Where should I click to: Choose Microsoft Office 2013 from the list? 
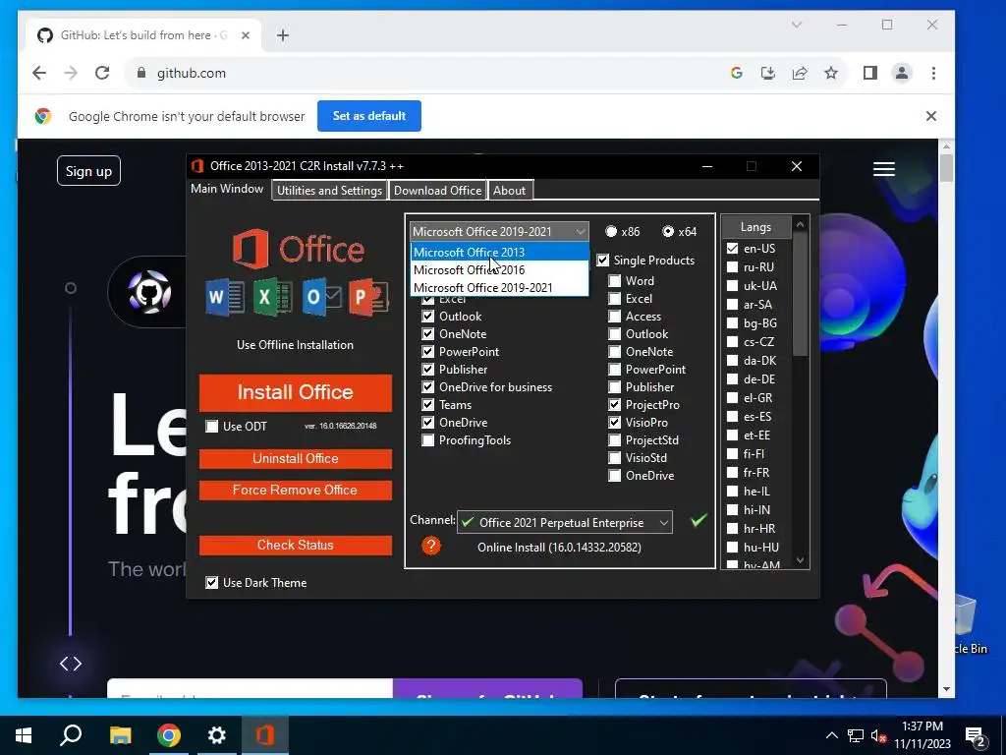(x=499, y=253)
